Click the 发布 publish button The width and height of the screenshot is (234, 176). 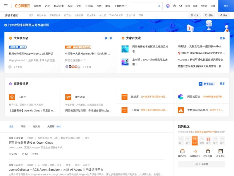tap(223, 15)
